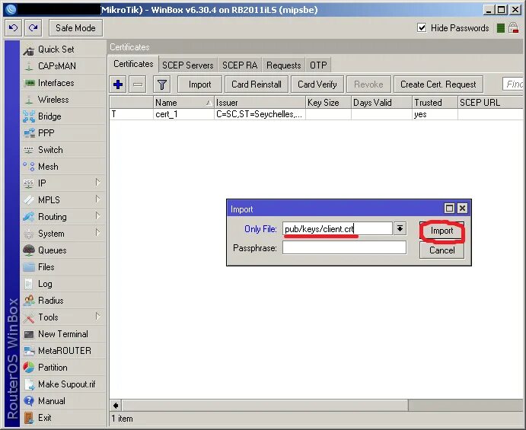Toggle Safe Mode button
This screenshot has width=526, height=430.
pyautogui.click(x=75, y=28)
